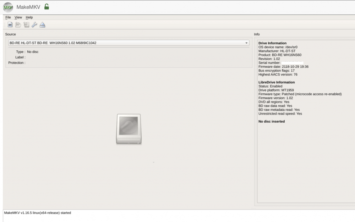Click the 'Label :' field text
Image resolution: width=355 pixels, height=222 pixels.
[x=20, y=57]
